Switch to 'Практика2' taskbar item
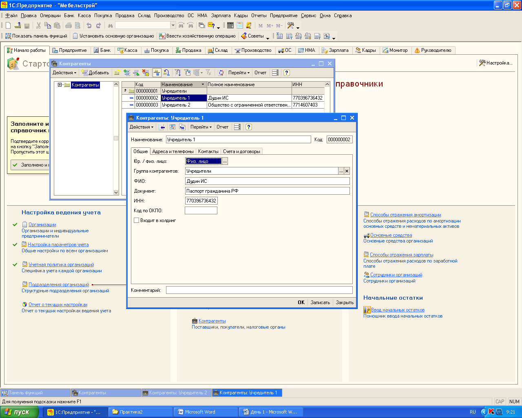 tap(140, 412)
